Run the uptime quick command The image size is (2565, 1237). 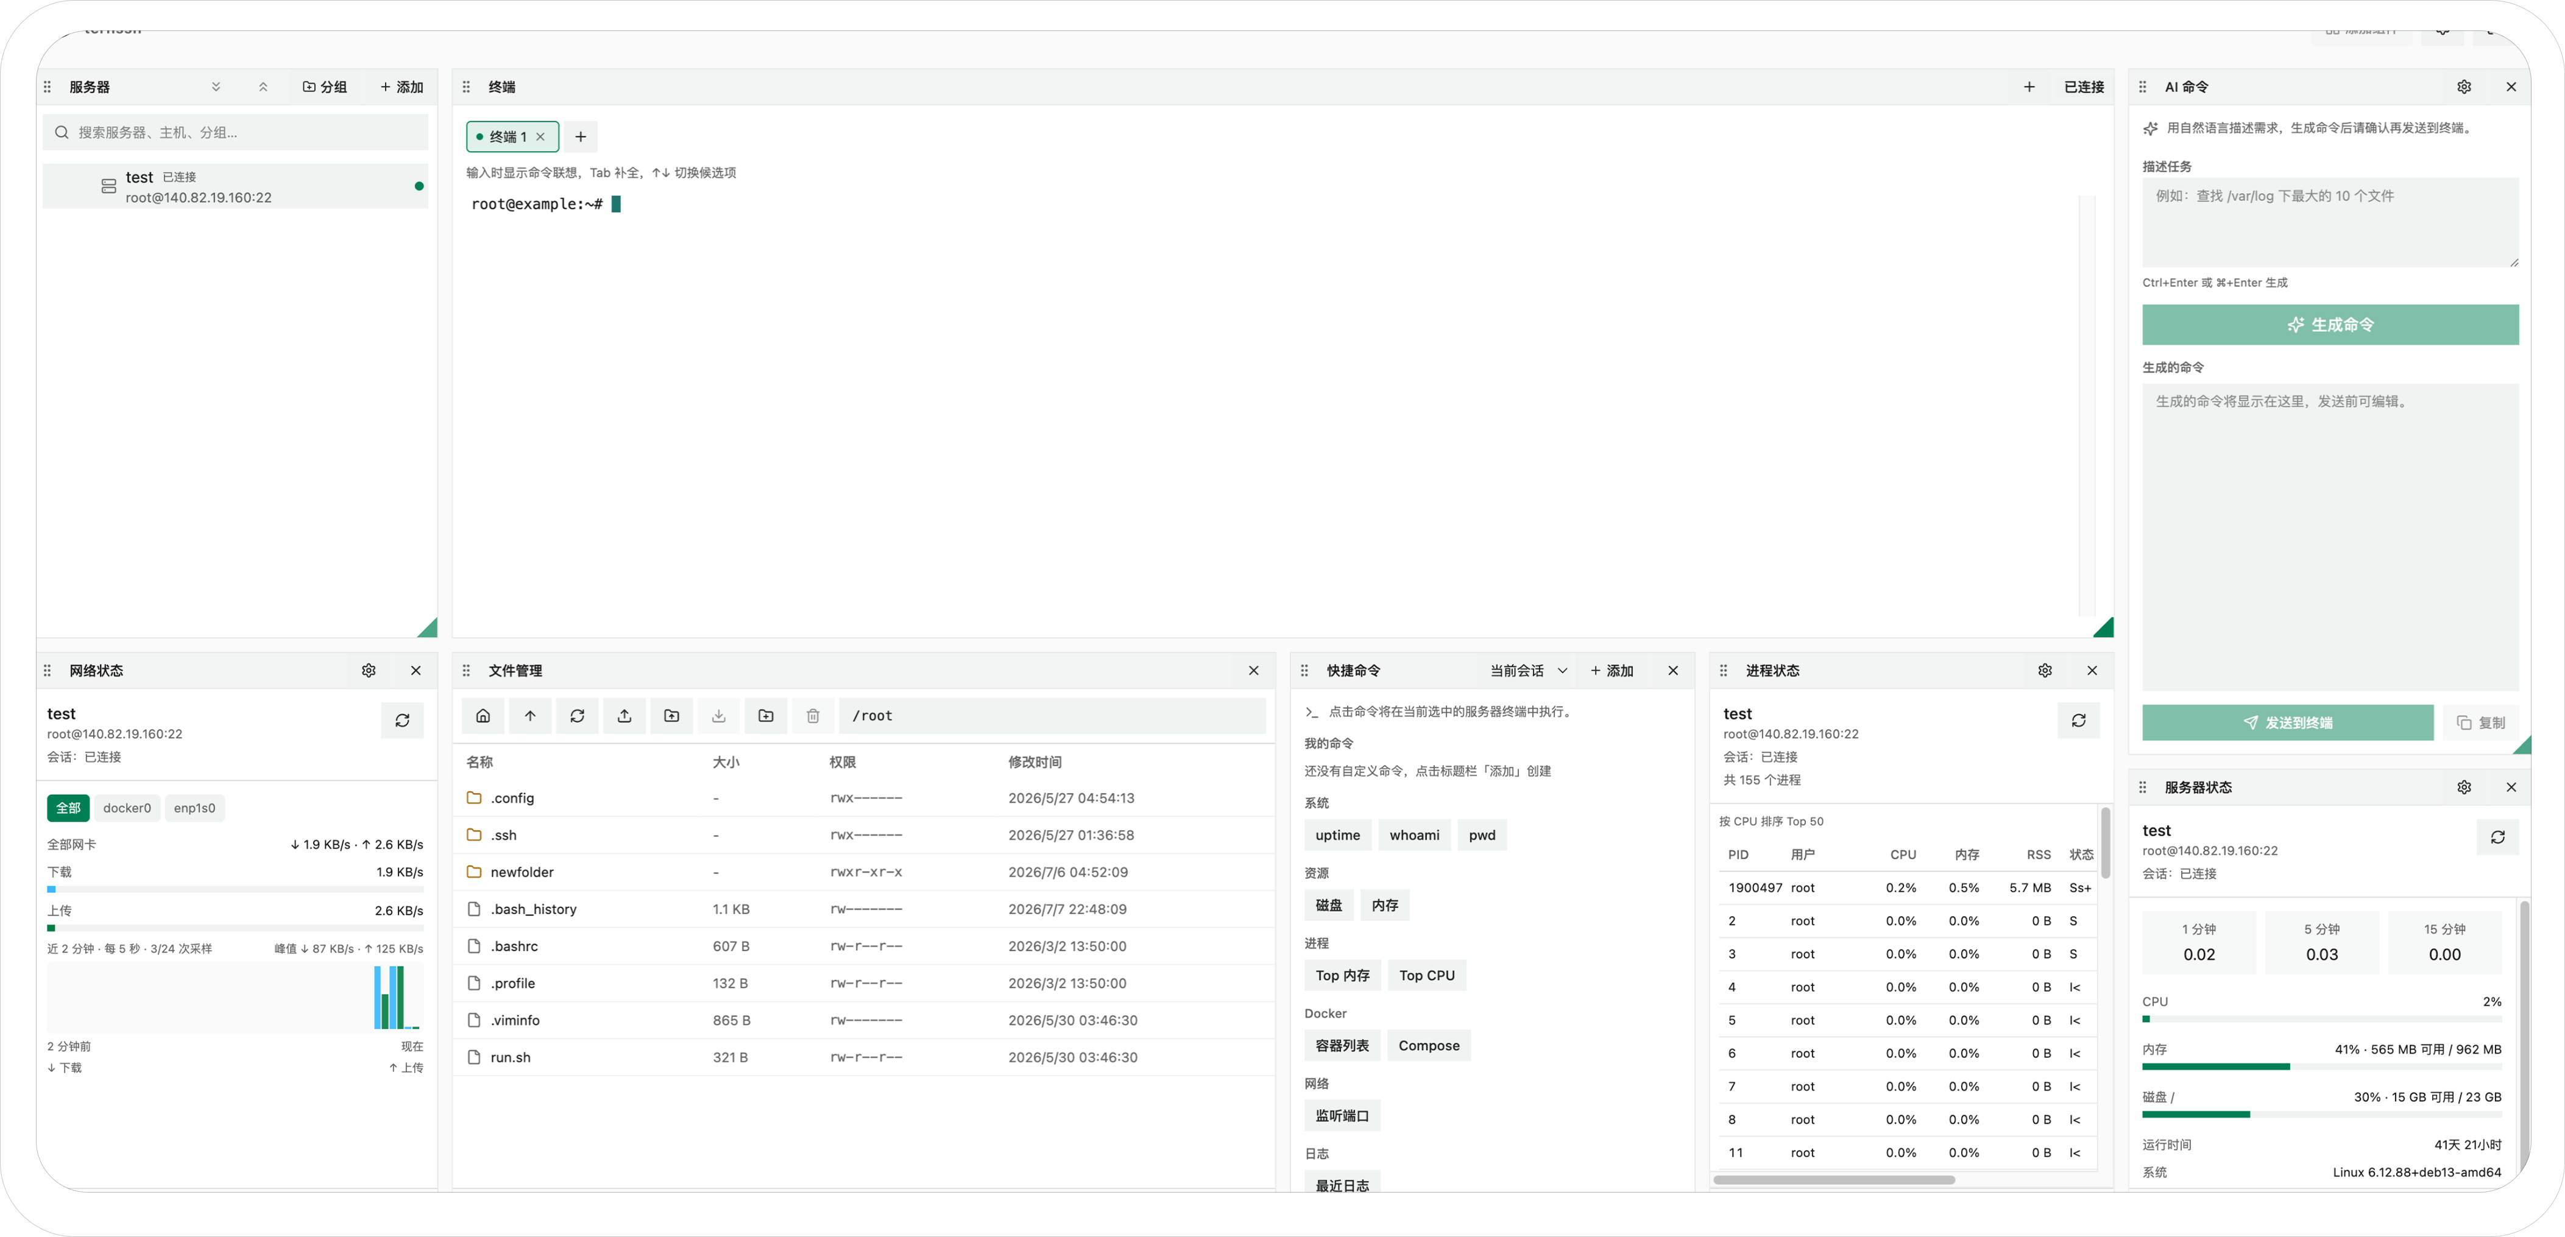point(1337,835)
